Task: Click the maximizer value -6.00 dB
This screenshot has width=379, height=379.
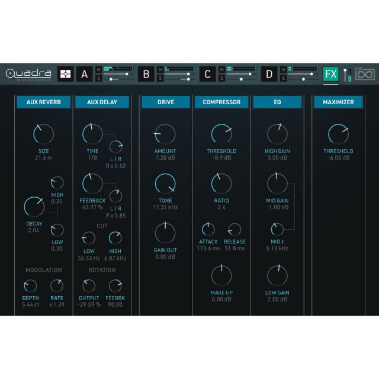Action: 338,158
